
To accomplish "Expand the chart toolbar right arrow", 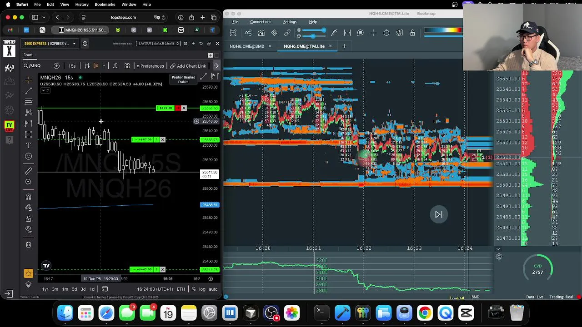I will [216, 66].
